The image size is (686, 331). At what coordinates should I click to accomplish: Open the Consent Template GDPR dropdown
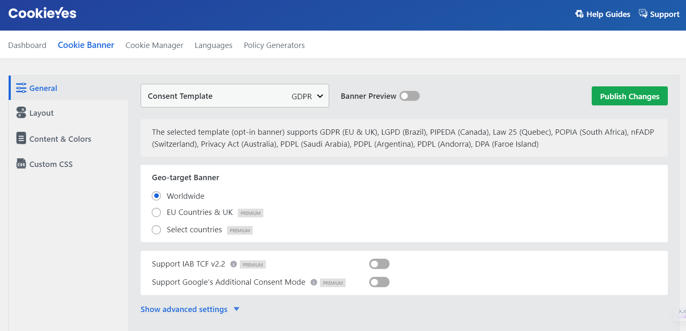235,96
